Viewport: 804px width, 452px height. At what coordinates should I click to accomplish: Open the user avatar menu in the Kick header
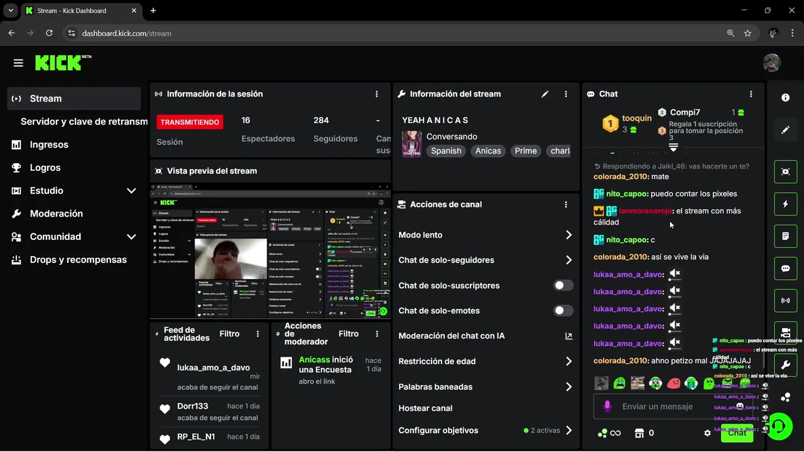tap(771, 63)
